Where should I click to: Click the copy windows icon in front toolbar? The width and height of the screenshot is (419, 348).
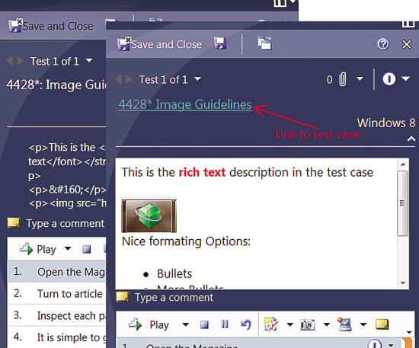coord(264,43)
